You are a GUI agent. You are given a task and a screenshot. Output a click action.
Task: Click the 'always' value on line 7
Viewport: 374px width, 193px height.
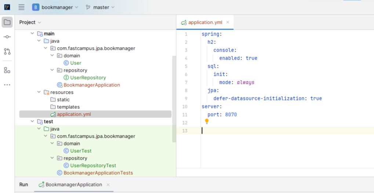click(246, 82)
